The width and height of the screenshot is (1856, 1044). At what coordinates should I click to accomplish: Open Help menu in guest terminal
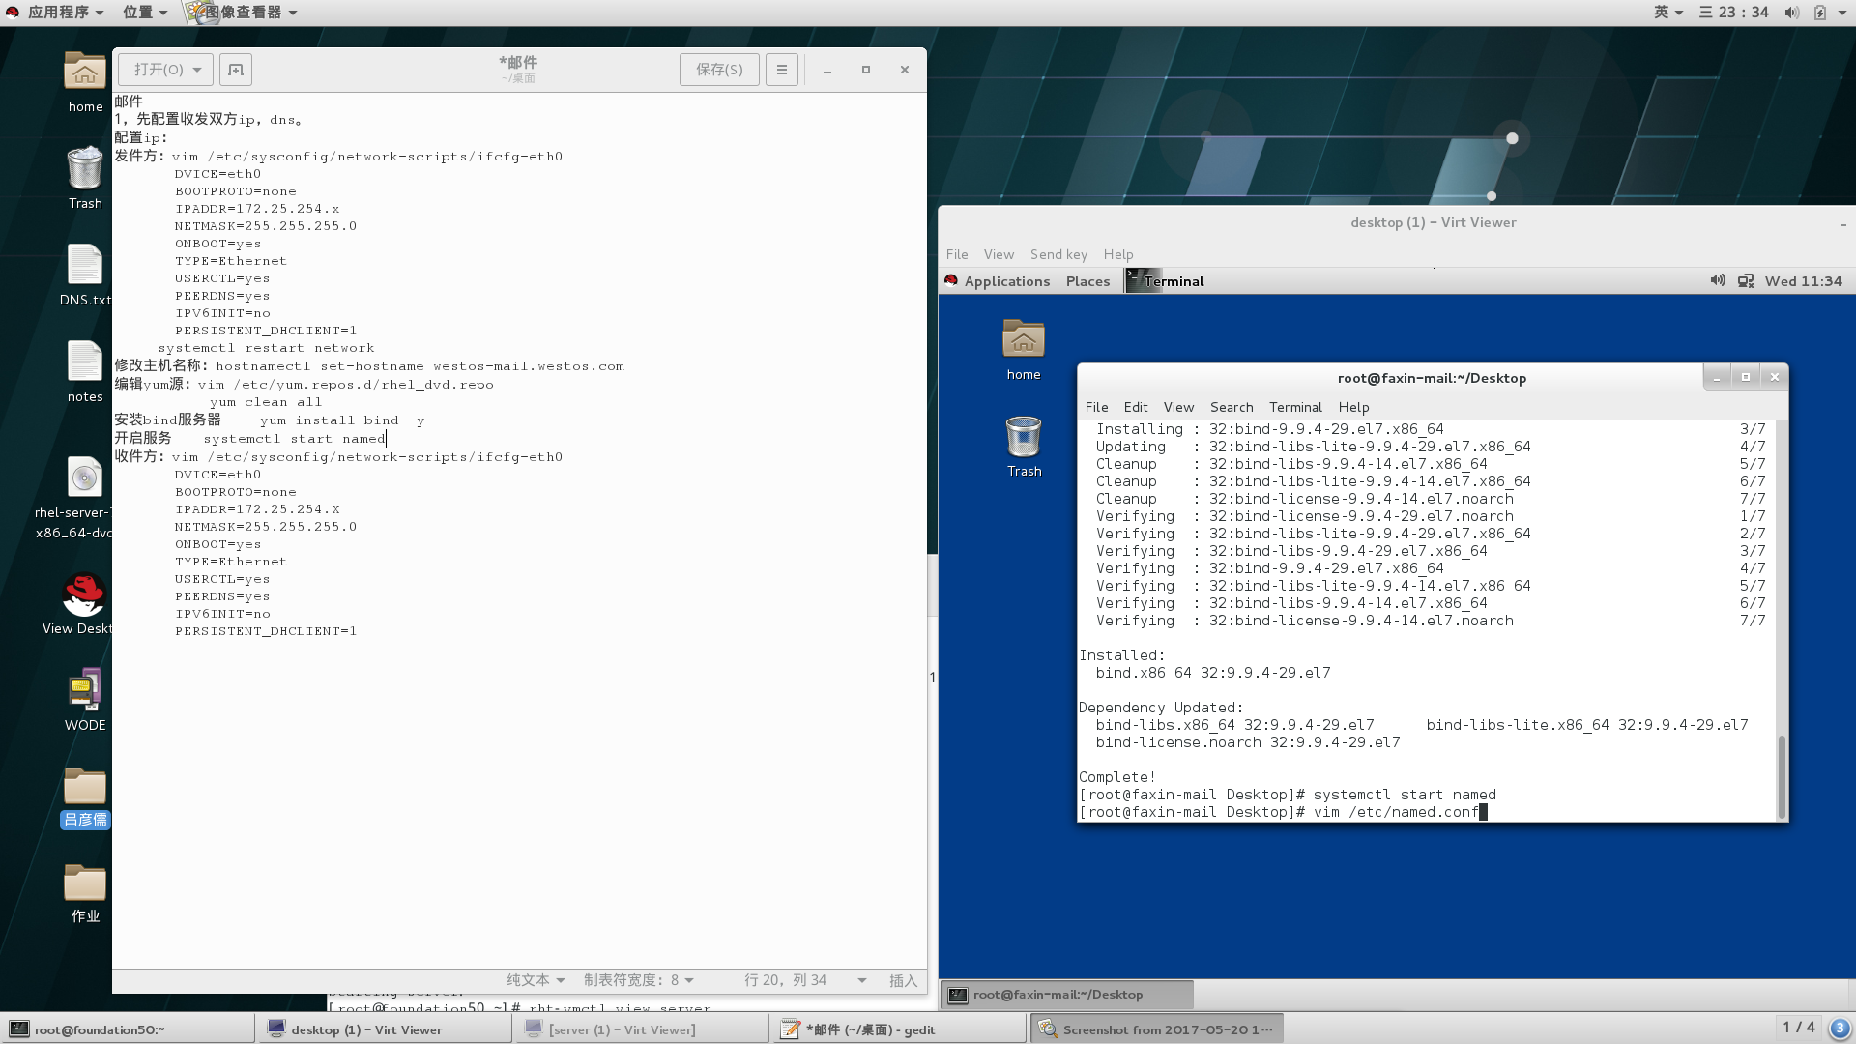[1353, 407]
